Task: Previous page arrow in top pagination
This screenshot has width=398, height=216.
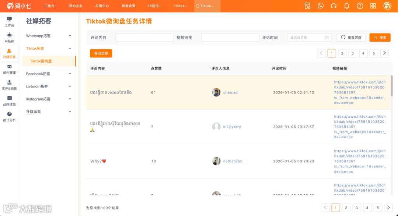Action: (x=321, y=53)
